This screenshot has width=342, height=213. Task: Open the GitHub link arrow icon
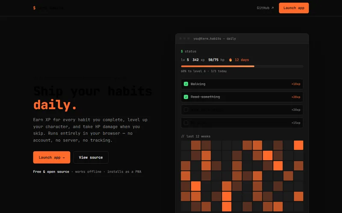272,8
